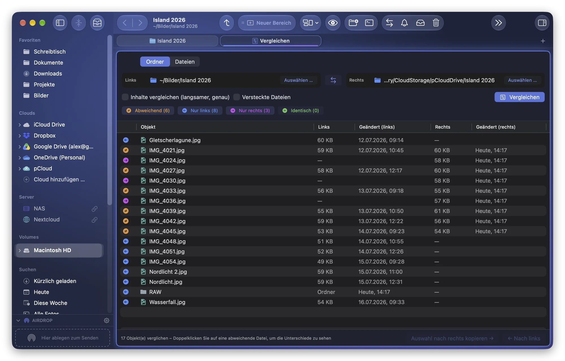Click Auswählen for right folder

[522, 80]
